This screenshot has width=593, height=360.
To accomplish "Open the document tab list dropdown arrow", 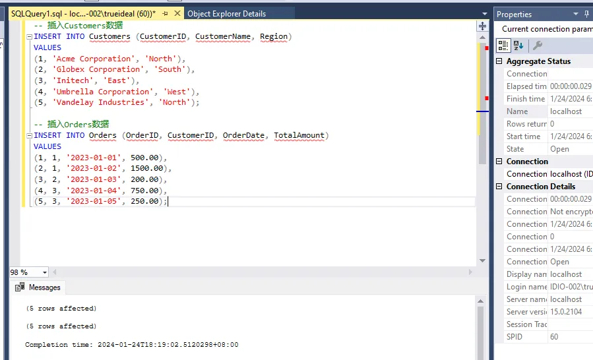I will click(x=484, y=13).
